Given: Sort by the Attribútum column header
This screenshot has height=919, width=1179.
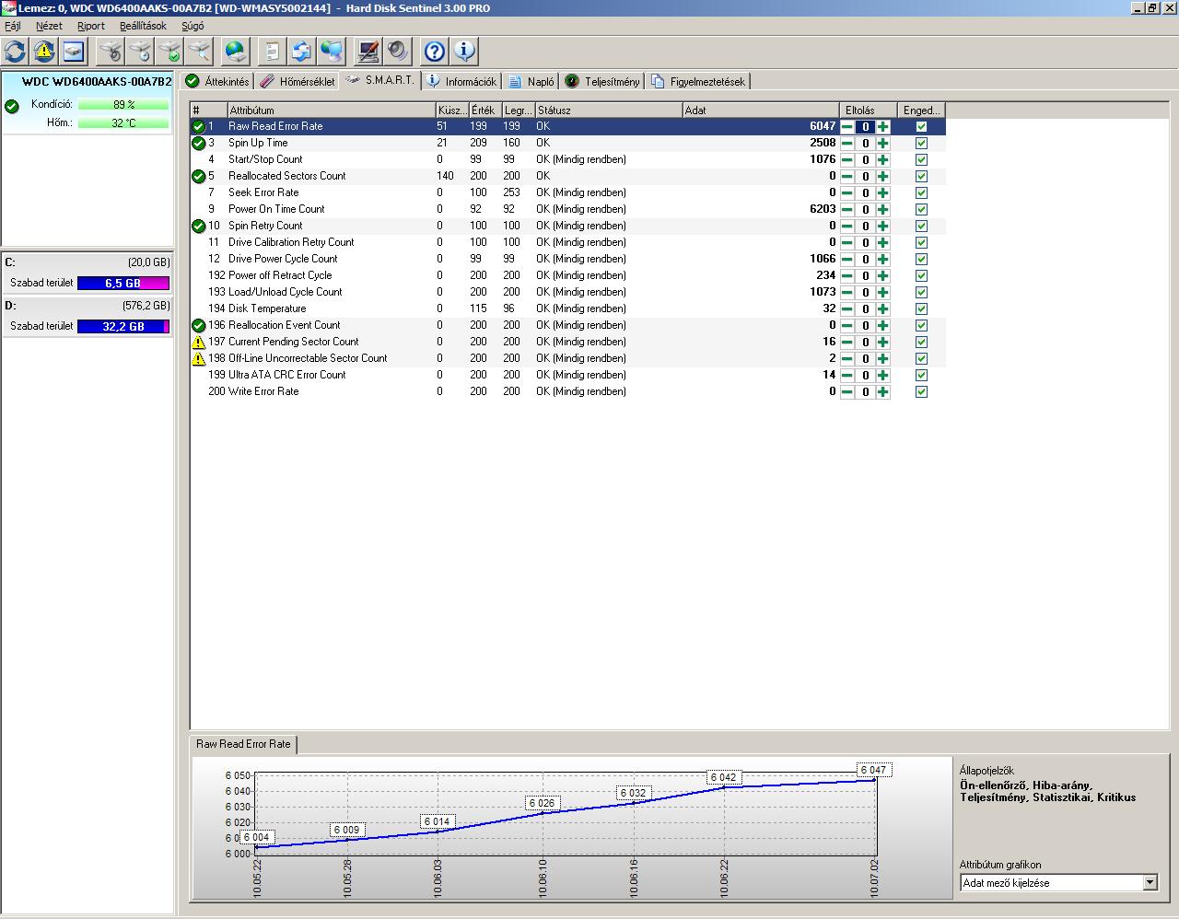Looking at the screenshot, I should pyautogui.click(x=331, y=110).
